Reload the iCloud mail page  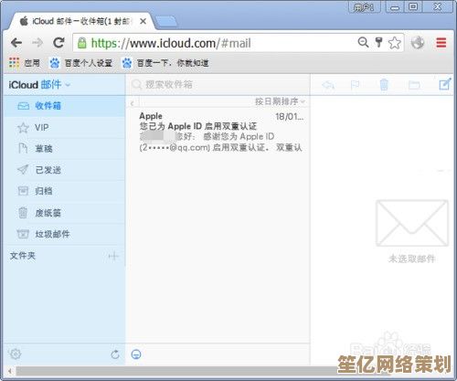[58, 43]
